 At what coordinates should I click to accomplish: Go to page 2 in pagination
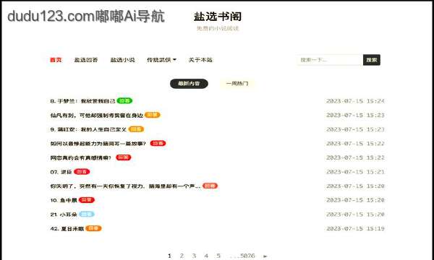pos(182,256)
